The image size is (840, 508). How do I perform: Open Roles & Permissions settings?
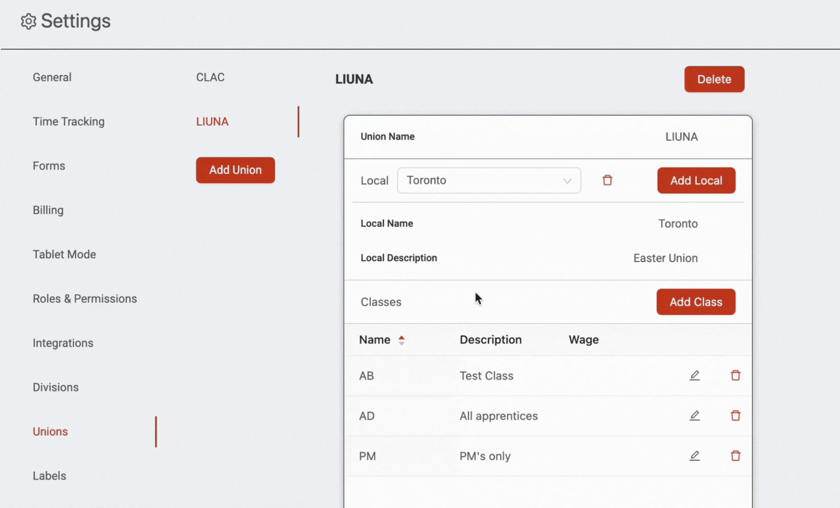coord(85,299)
